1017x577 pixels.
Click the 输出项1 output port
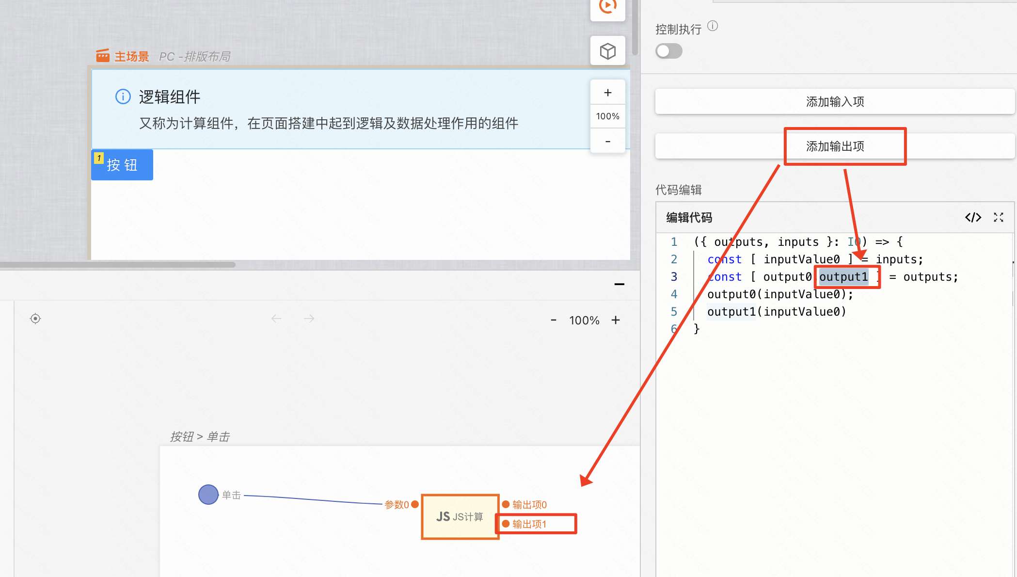point(506,524)
